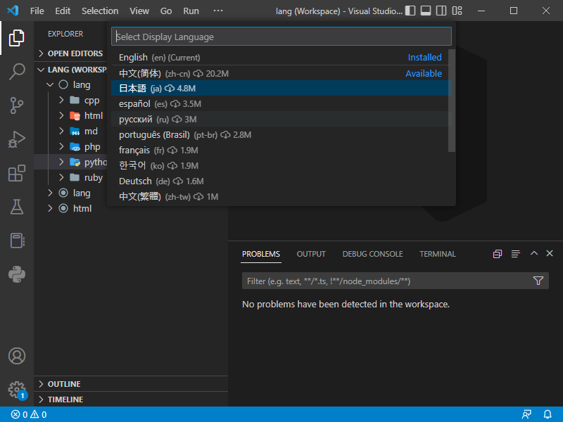
Task: Collapse the top lang root folder
Action: tap(71, 84)
